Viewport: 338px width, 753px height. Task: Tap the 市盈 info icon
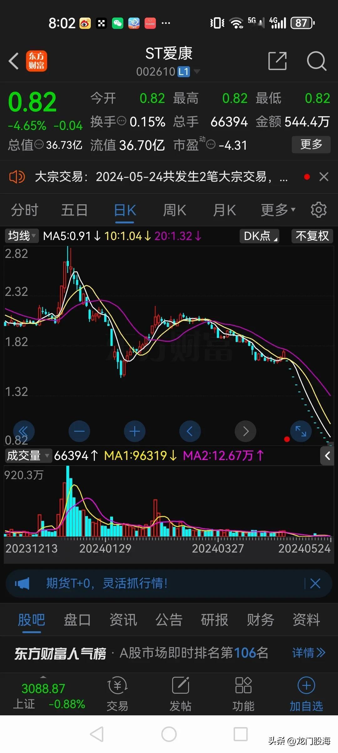point(211,145)
